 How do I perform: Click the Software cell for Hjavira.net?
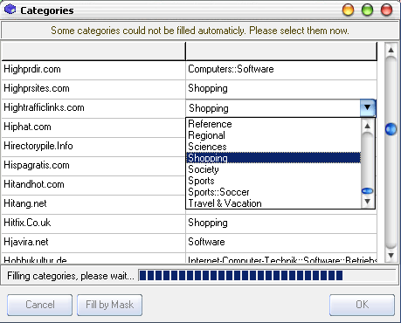[x=281, y=243]
